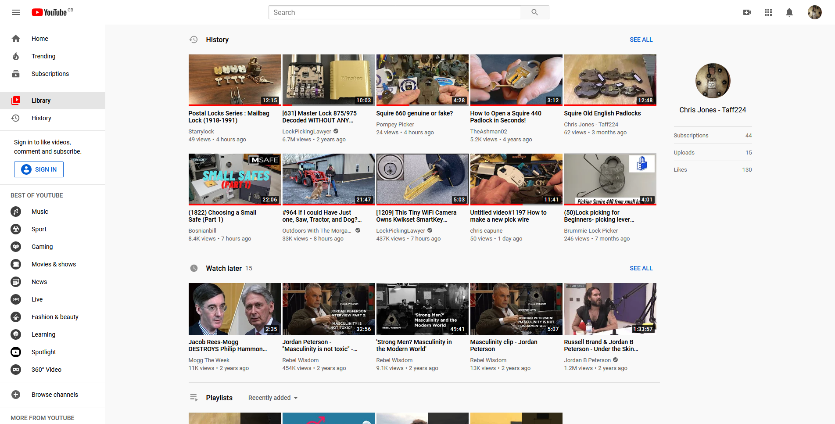
Task: Open the LockPickingLawyer channel link
Action: pos(307,132)
